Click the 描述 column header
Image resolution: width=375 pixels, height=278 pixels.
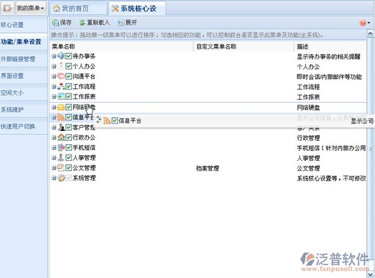pos(330,47)
